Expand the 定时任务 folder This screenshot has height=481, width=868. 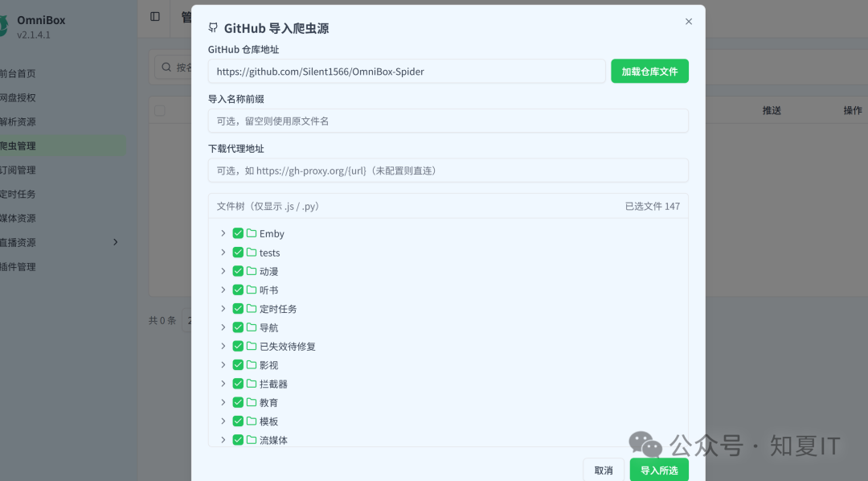pos(223,309)
